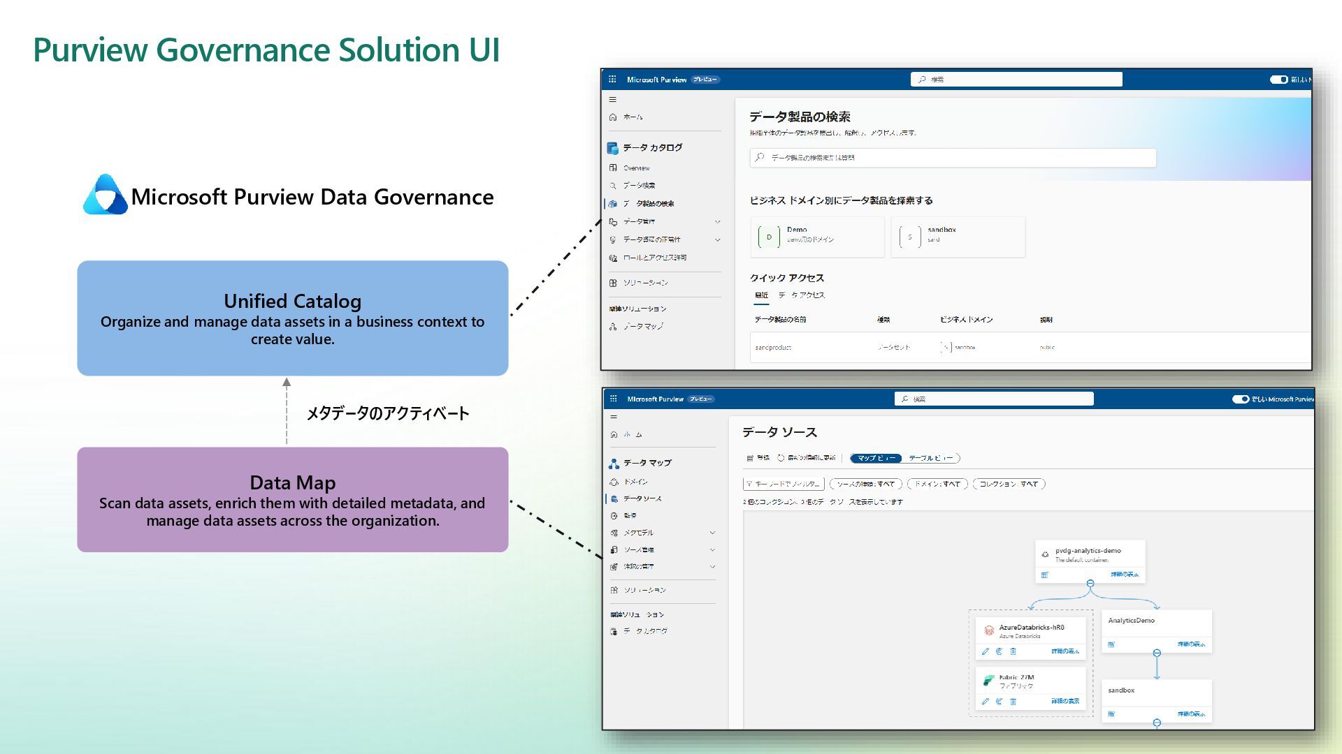Screen dimensions: 1342x754
Task: Toggle the new Microsoft Purview switch in Data Map window
Action: [x=1240, y=399]
